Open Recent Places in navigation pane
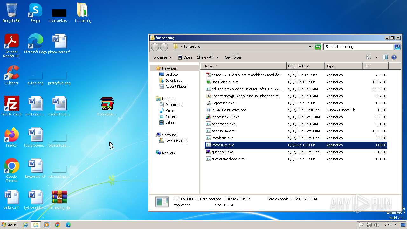The width and height of the screenshot is (407, 229). point(176,87)
